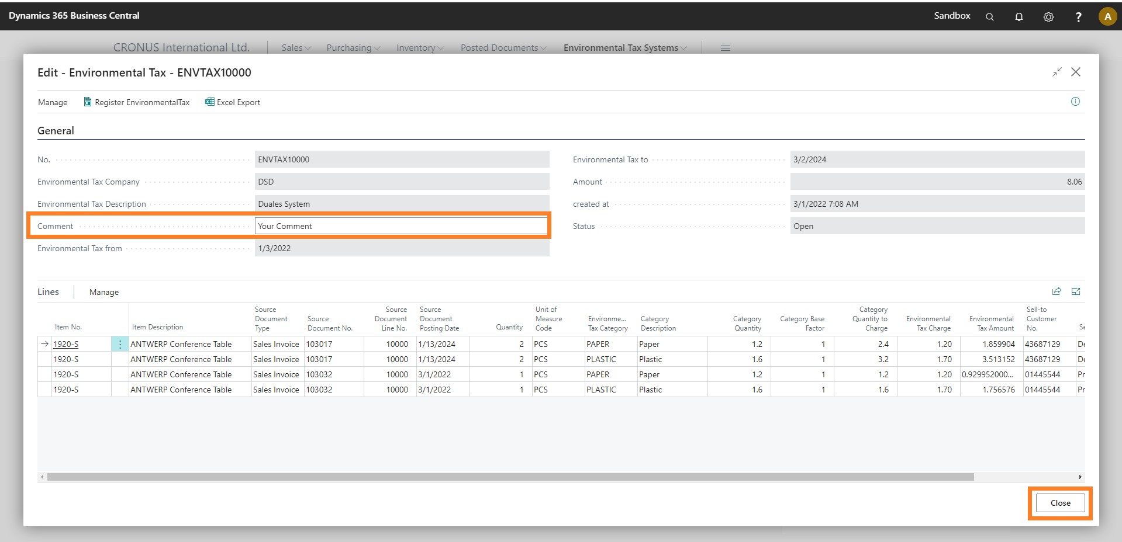Open the user account avatar
The width and height of the screenshot is (1122, 542).
pyautogui.click(x=1107, y=16)
